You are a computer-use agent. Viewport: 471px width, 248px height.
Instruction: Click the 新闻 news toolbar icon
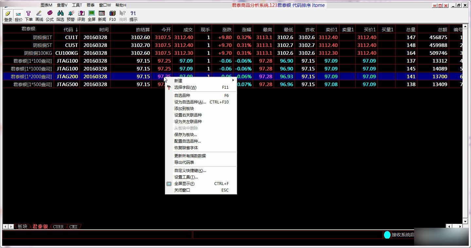pyautogui.click(x=102, y=16)
